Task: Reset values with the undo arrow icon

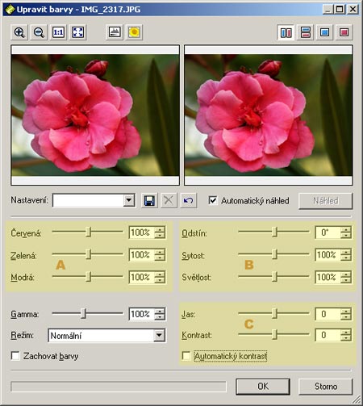Action: pos(188,200)
